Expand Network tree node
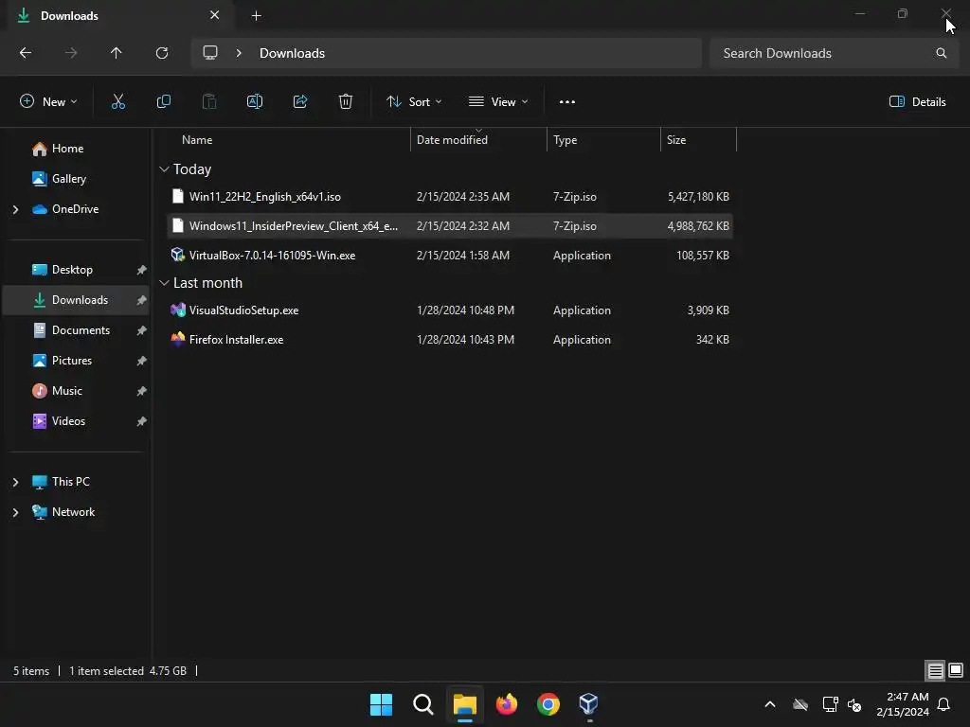Screen dimensions: 970x727 click(x=15, y=512)
